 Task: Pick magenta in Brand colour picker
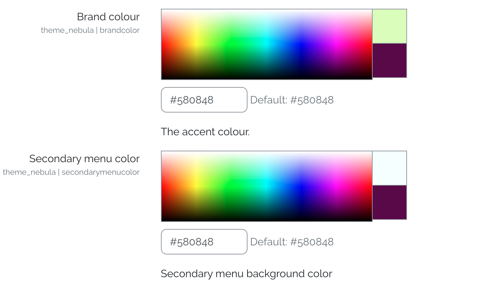pyautogui.click(x=337, y=42)
